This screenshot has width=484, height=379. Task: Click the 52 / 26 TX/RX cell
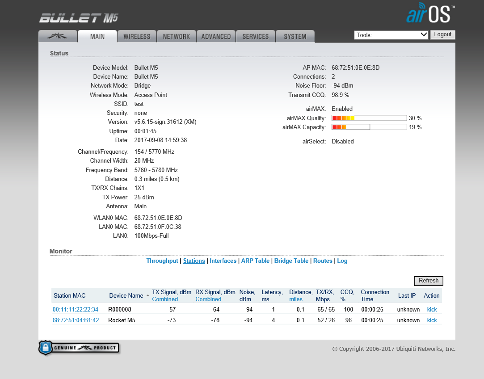tap(326, 320)
